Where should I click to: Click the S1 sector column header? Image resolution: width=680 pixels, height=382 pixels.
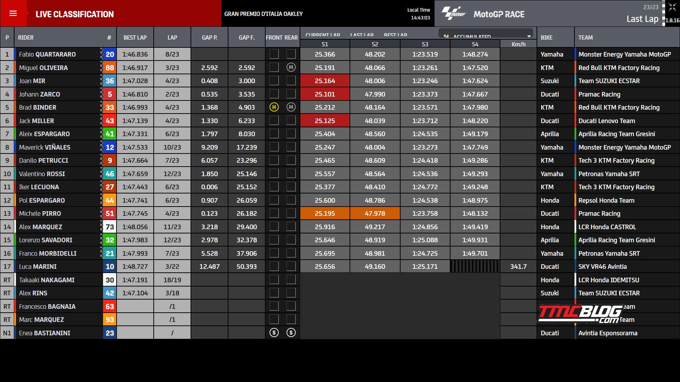click(x=325, y=44)
